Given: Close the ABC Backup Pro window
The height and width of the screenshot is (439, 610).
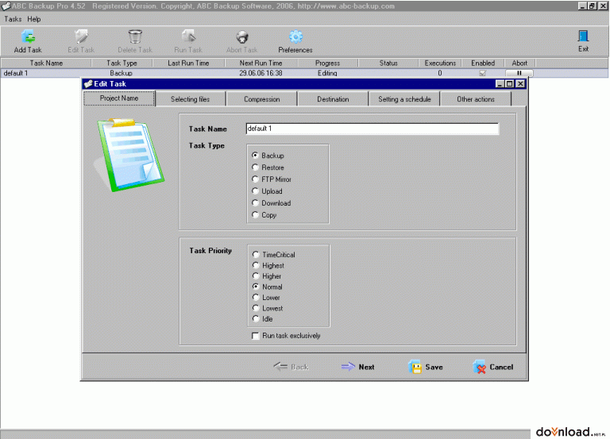Looking at the screenshot, I should 603,6.
